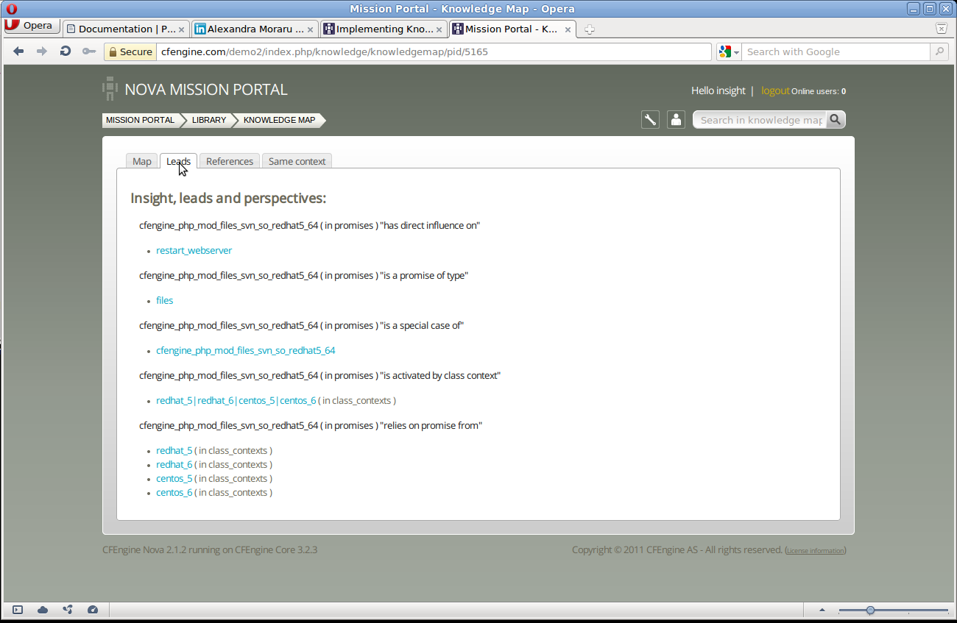Switch to the Map tab
Screen dimensions: 957x623
coord(142,161)
